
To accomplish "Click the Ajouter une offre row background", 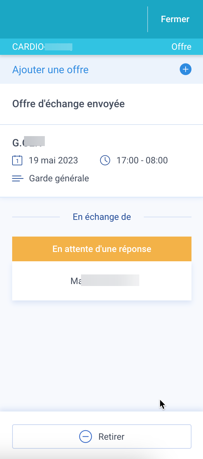I will tap(101, 70).
